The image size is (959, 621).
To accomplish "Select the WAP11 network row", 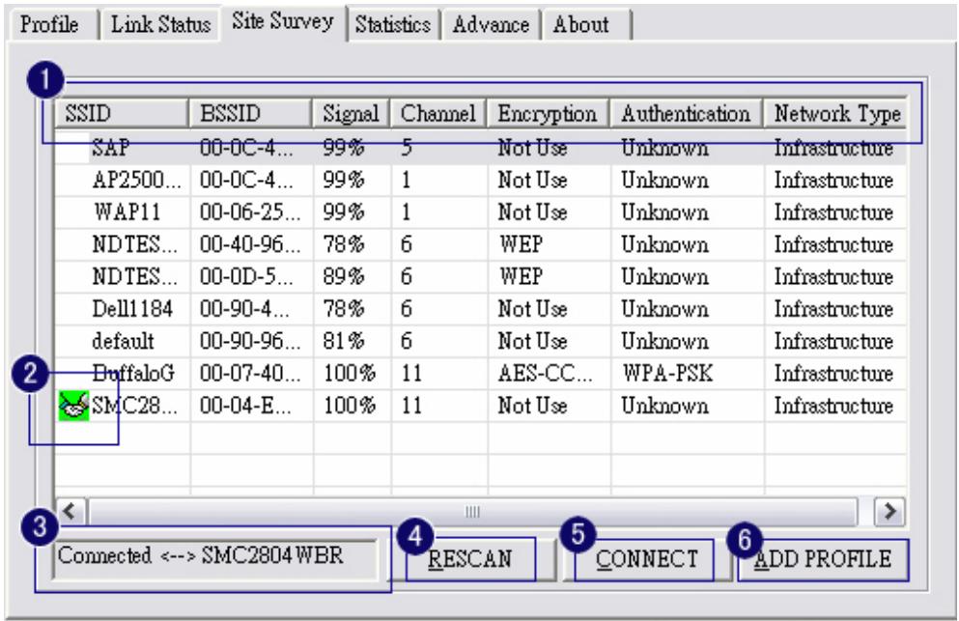I will [481, 212].
